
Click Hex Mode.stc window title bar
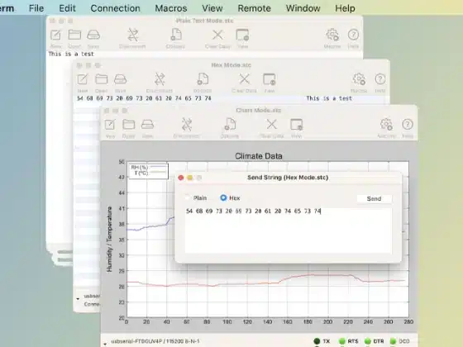tap(231, 65)
